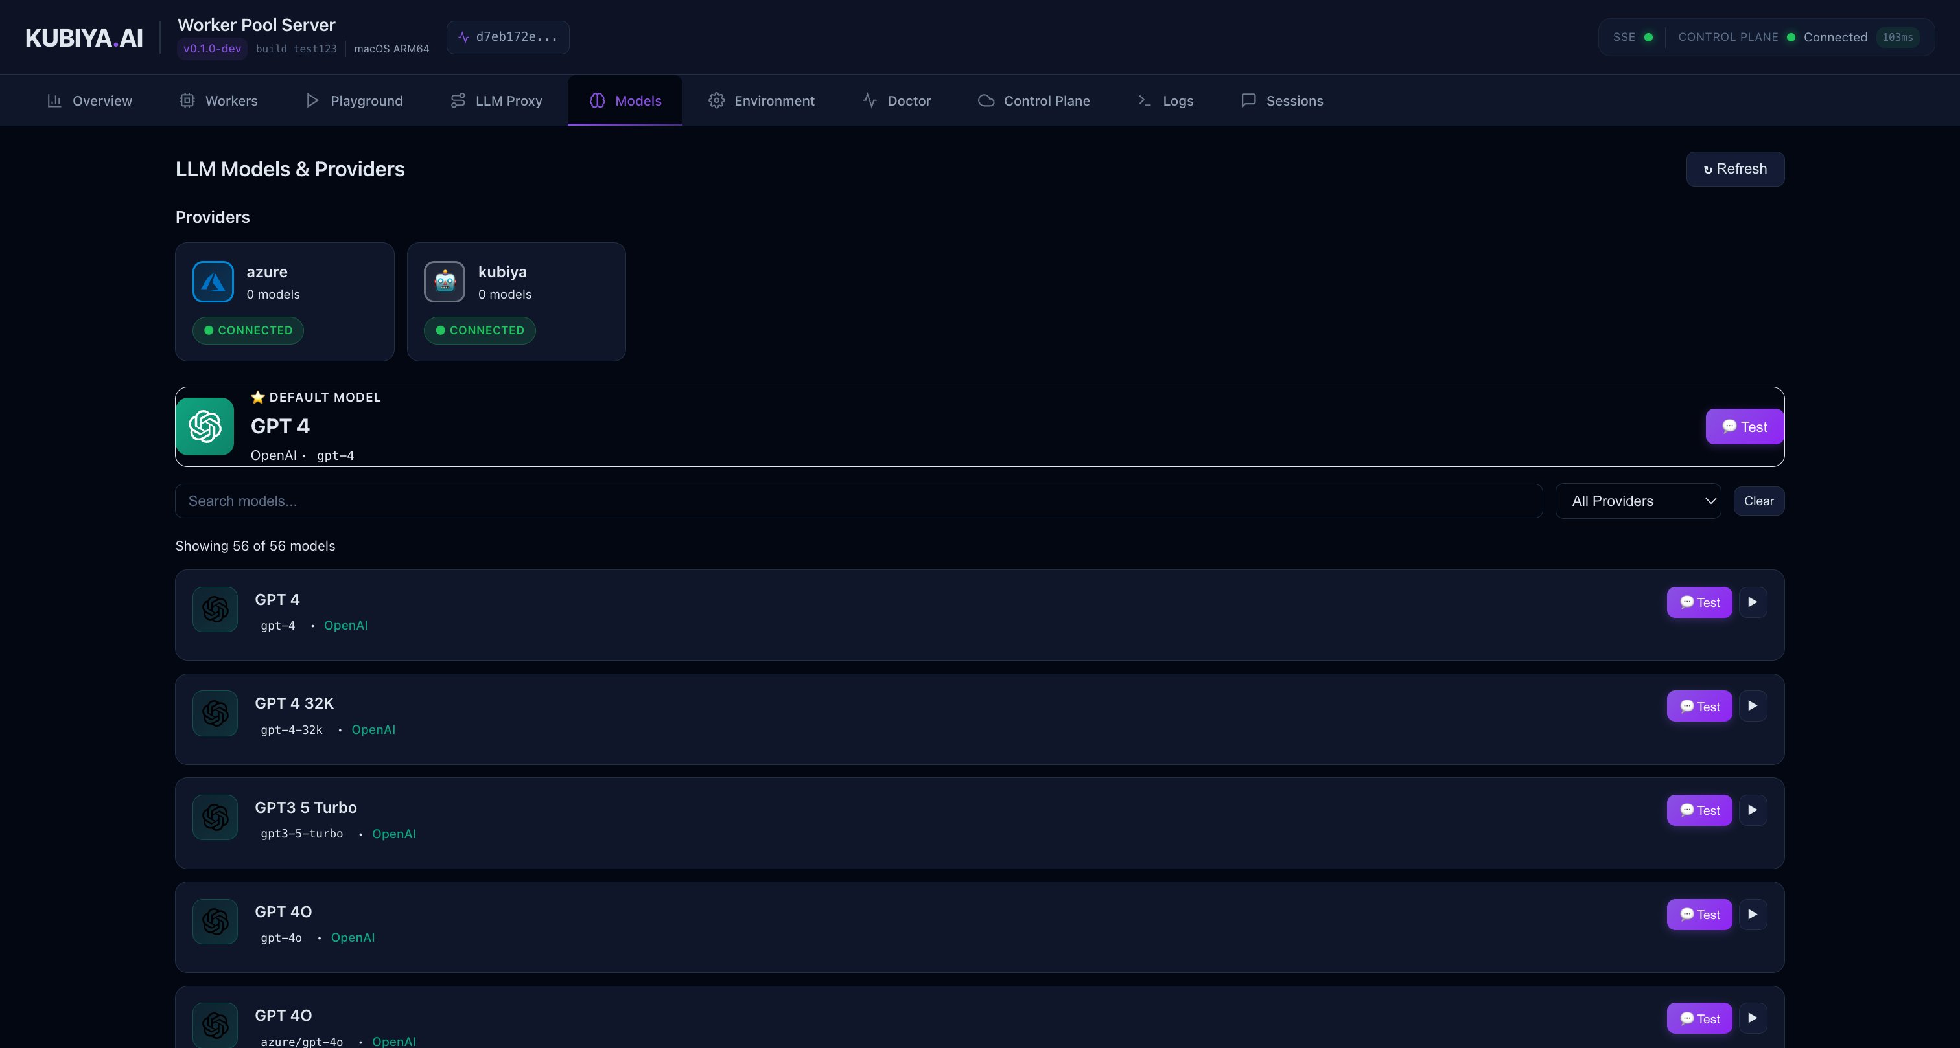
Task: Click the azure CONNECTED status badge
Action: click(248, 330)
